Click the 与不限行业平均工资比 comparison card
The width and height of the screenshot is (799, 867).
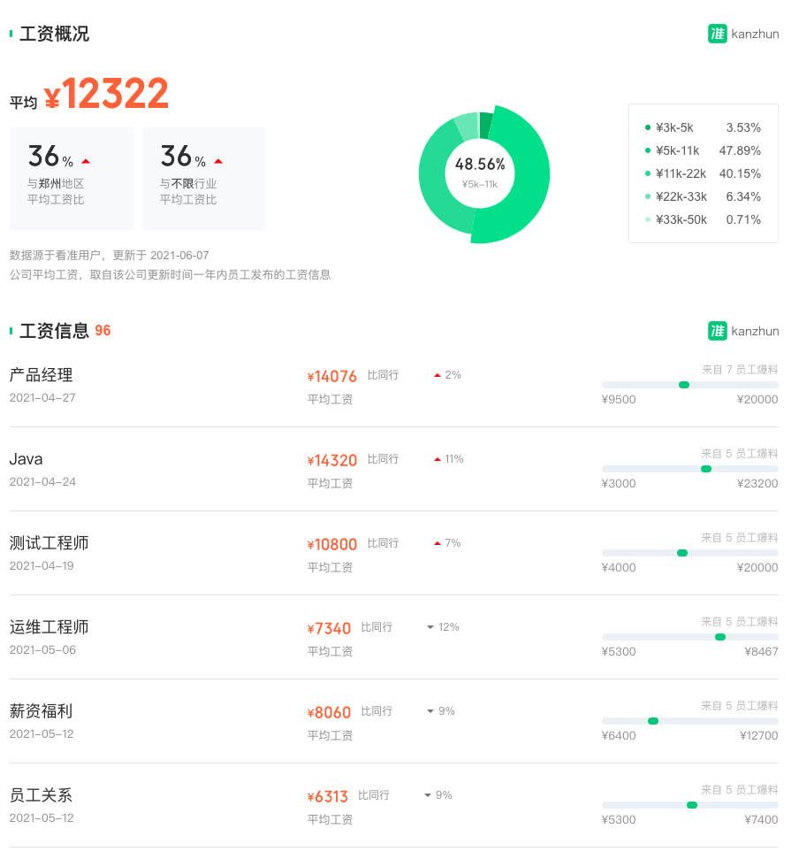click(204, 179)
